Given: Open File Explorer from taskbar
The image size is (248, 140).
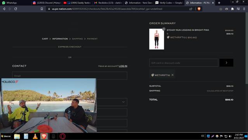Looking at the screenshot, I should coord(17,136).
